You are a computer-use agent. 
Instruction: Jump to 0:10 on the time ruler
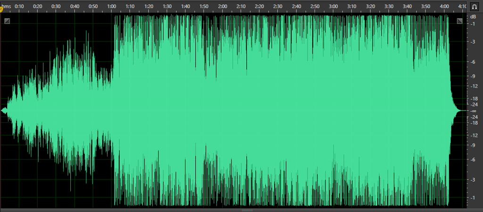point(19,6)
